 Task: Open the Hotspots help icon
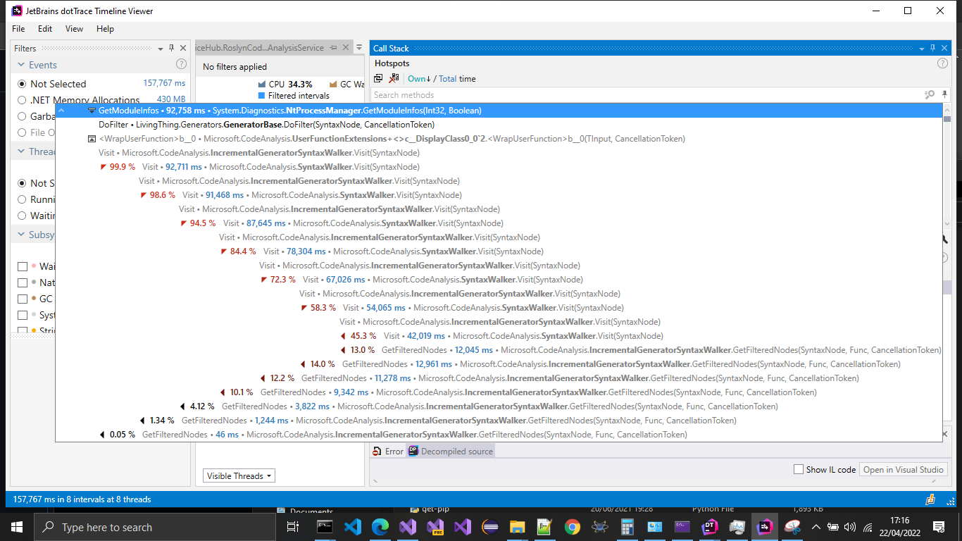click(943, 63)
